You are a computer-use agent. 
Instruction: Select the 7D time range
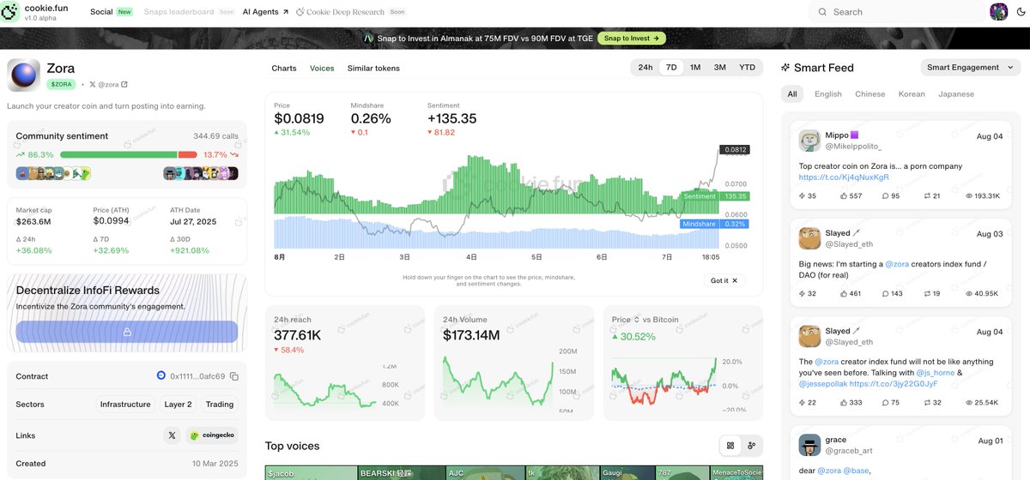671,67
